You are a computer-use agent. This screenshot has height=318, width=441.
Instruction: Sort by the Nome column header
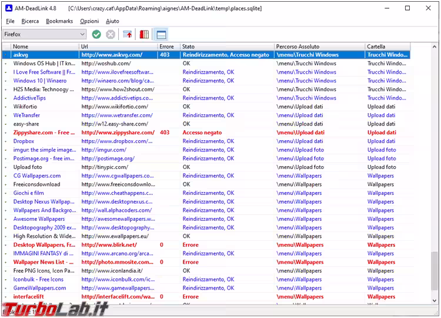click(45, 47)
